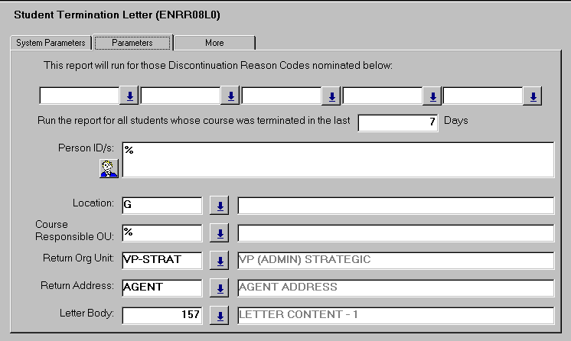Click the Location code field containing G
Image resolution: width=571 pixels, height=341 pixels.
(162, 206)
